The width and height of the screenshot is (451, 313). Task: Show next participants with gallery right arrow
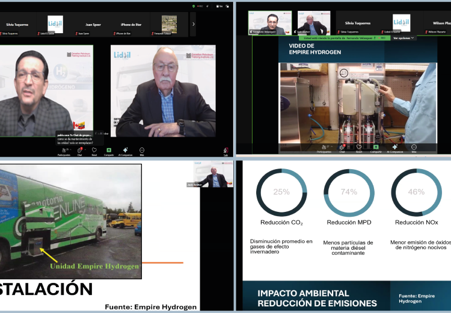(x=193, y=24)
